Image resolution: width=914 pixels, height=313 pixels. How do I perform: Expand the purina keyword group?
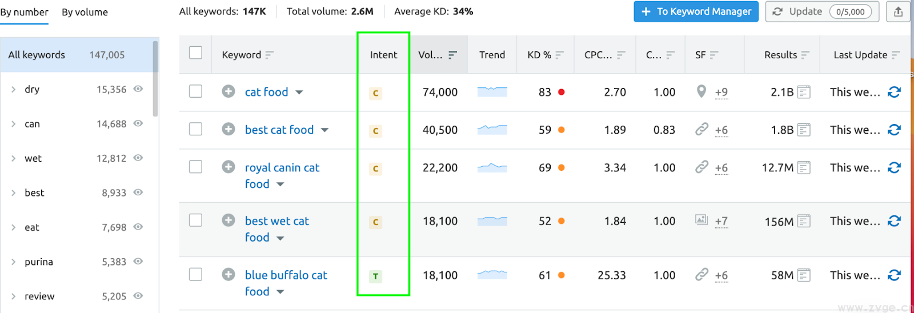[x=14, y=262]
